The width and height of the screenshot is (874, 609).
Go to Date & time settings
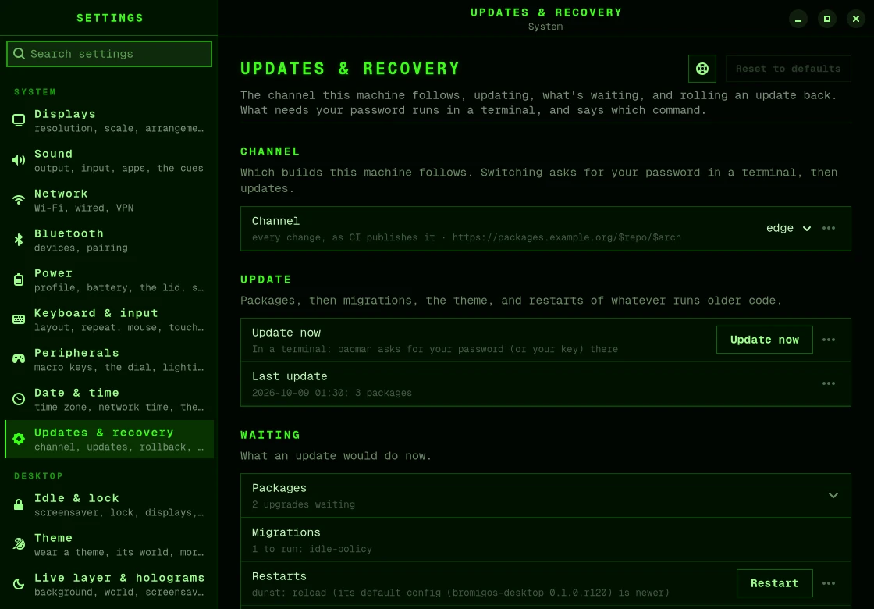(109, 399)
